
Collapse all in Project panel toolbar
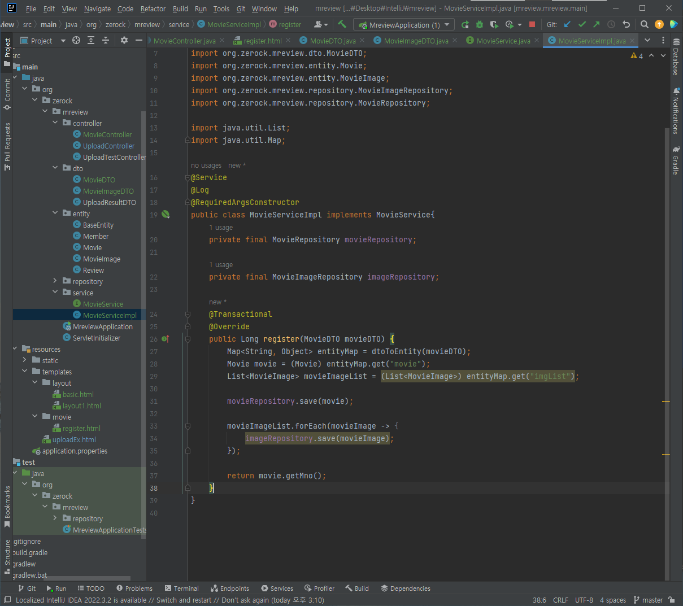106,41
